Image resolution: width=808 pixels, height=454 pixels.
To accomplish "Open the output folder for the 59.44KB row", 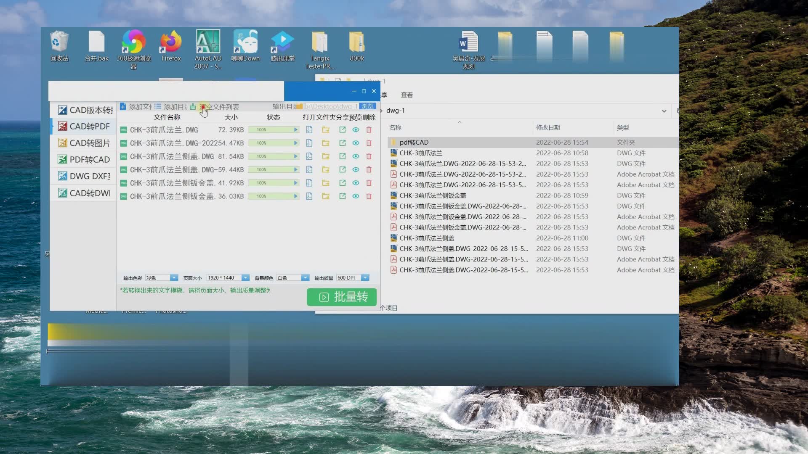I will (326, 170).
